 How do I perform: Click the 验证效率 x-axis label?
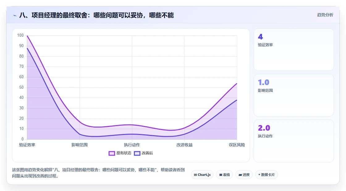pos(27,145)
